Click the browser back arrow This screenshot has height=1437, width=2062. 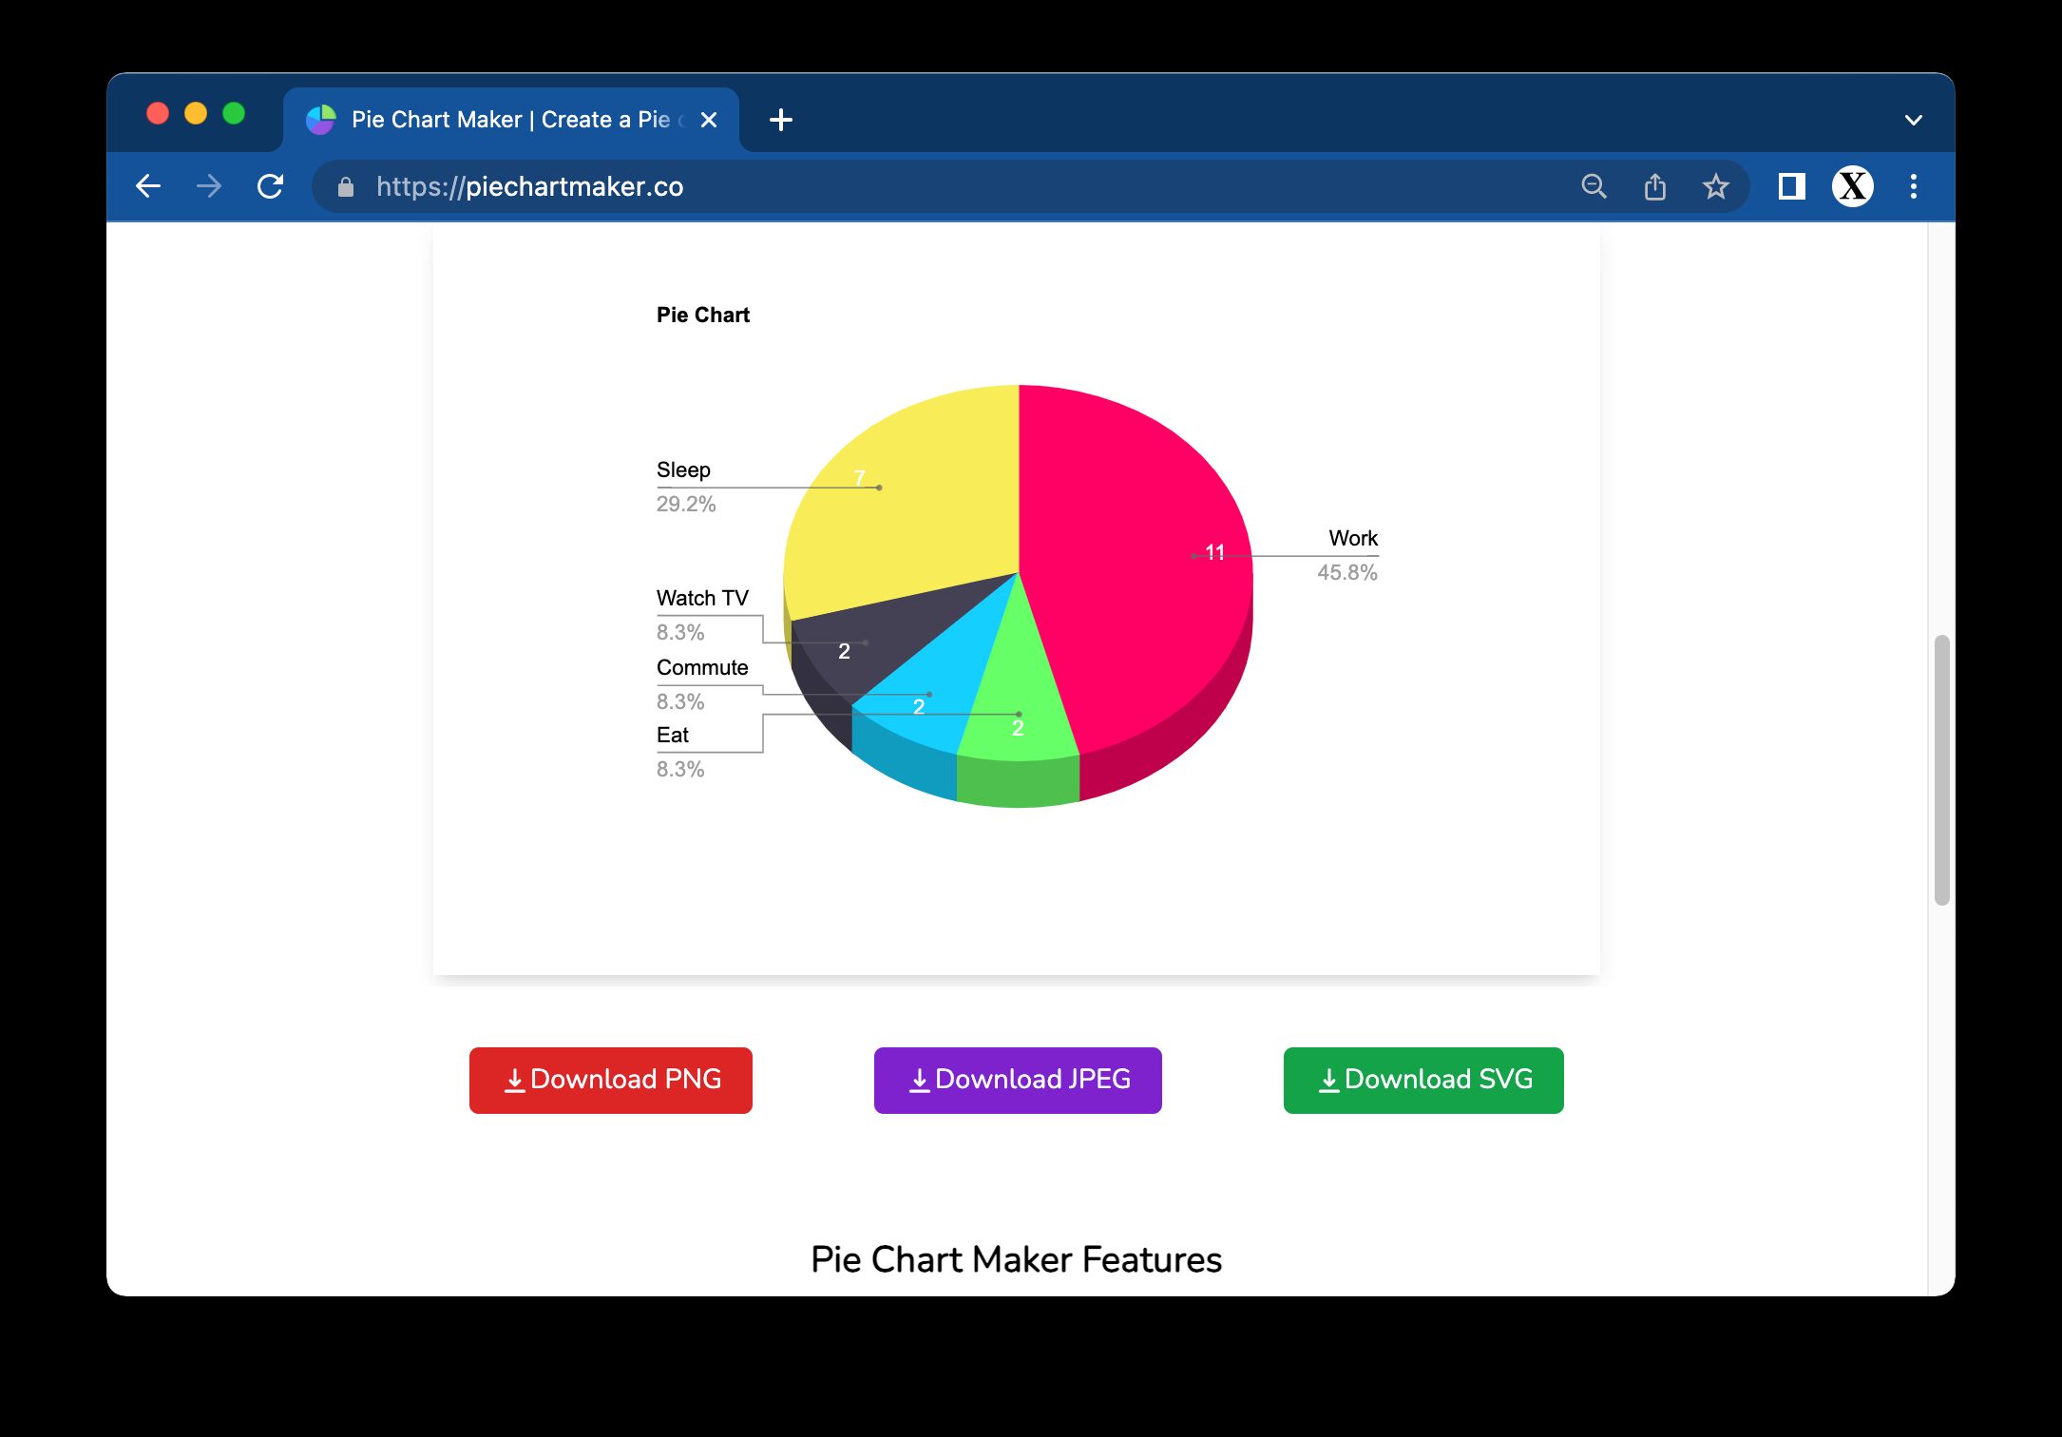(148, 186)
